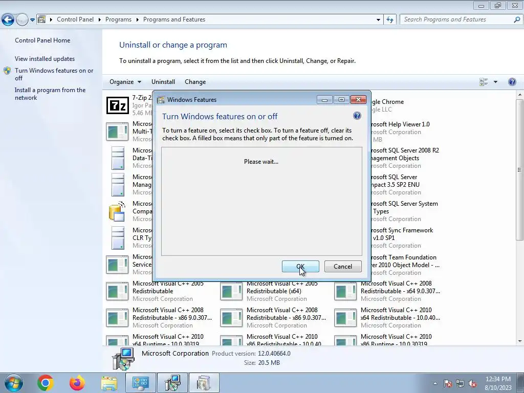Click the scrollbar down arrow

tap(520, 341)
